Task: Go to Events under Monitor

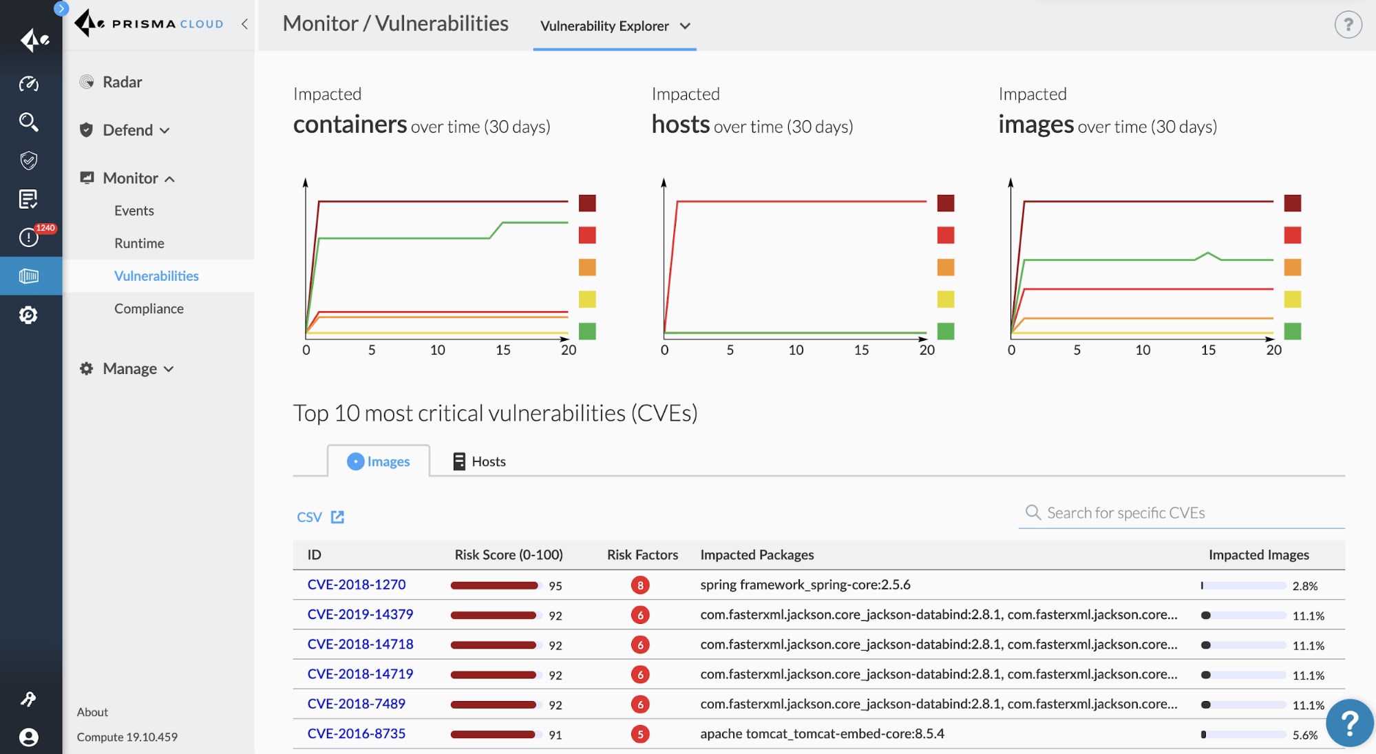Action: (x=134, y=211)
